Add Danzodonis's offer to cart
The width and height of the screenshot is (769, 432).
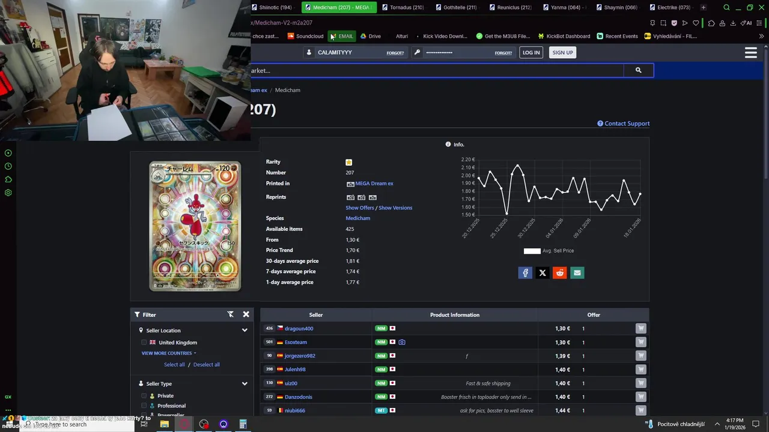click(641, 397)
